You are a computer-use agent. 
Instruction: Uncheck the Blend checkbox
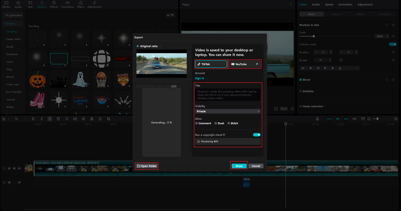(301, 80)
